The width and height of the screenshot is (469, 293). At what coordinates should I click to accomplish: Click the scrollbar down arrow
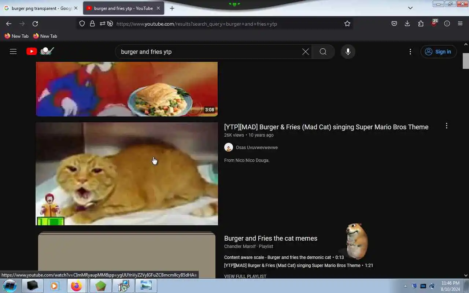466,275
